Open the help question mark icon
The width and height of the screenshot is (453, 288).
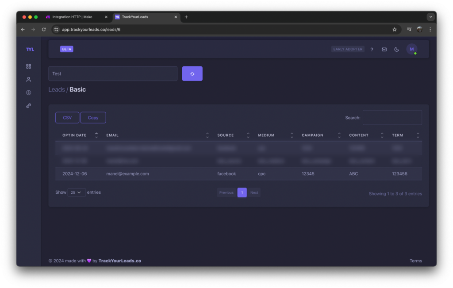372,50
